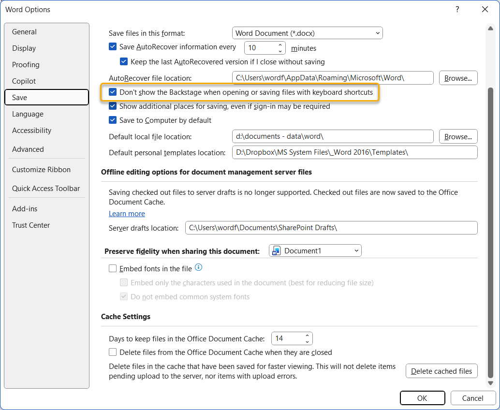The image size is (500, 410).
Task: Decrease cache days with the down arrow
Action: click(307, 342)
